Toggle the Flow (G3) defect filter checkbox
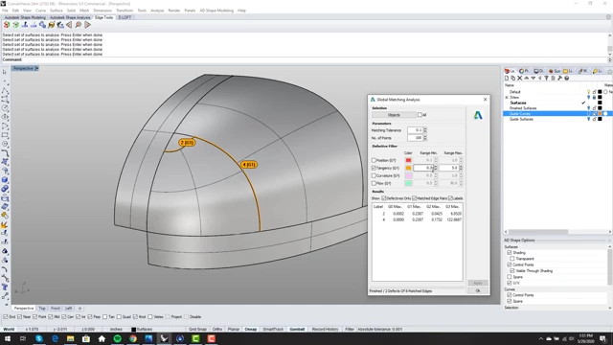 pyautogui.click(x=374, y=183)
